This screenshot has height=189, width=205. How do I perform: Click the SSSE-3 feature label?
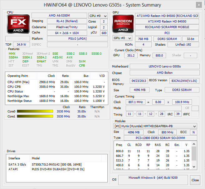tap(96, 54)
